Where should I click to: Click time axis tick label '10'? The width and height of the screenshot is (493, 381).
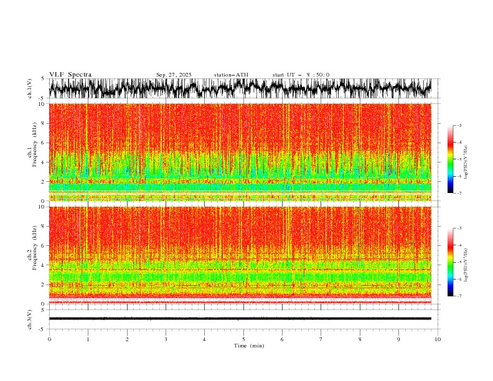438,339
